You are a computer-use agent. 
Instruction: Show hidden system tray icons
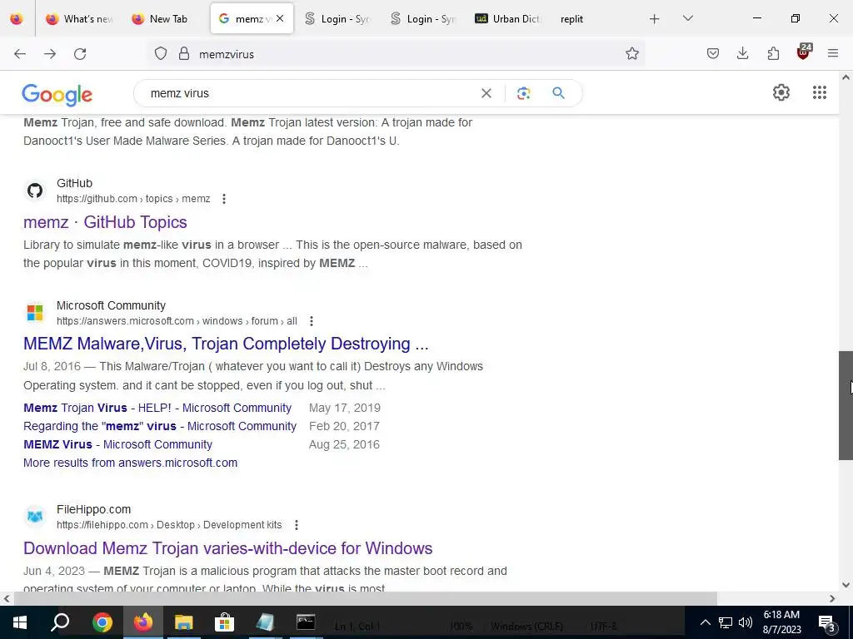pyautogui.click(x=705, y=622)
